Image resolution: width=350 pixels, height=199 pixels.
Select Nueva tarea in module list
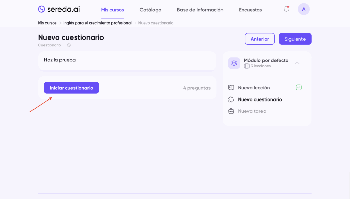pos(252,111)
